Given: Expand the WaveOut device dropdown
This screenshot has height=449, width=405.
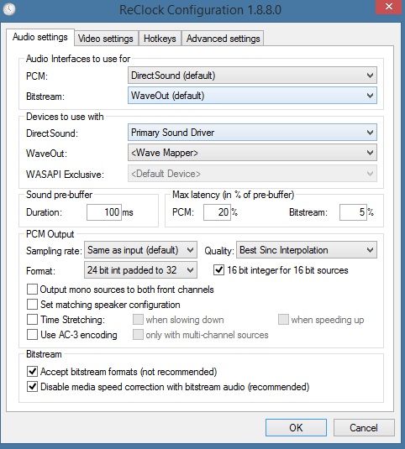Looking at the screenshot, I should pos(252,153).
